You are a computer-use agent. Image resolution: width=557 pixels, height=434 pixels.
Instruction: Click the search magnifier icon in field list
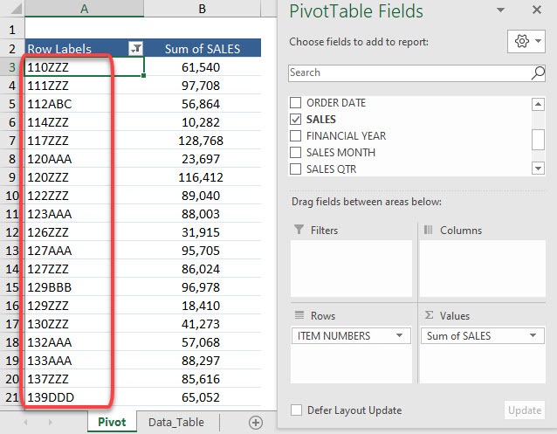538,72
